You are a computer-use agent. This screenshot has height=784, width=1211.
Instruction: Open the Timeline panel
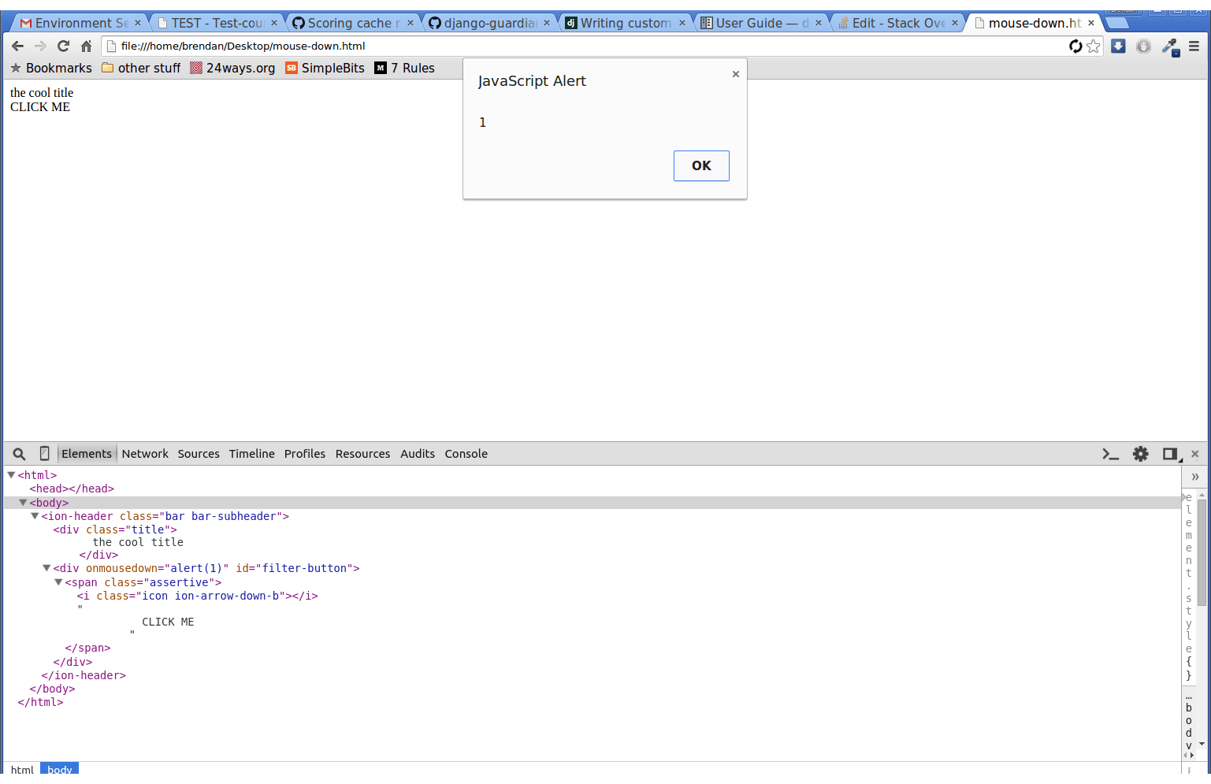pyautogui.click(x=252, y=454)
